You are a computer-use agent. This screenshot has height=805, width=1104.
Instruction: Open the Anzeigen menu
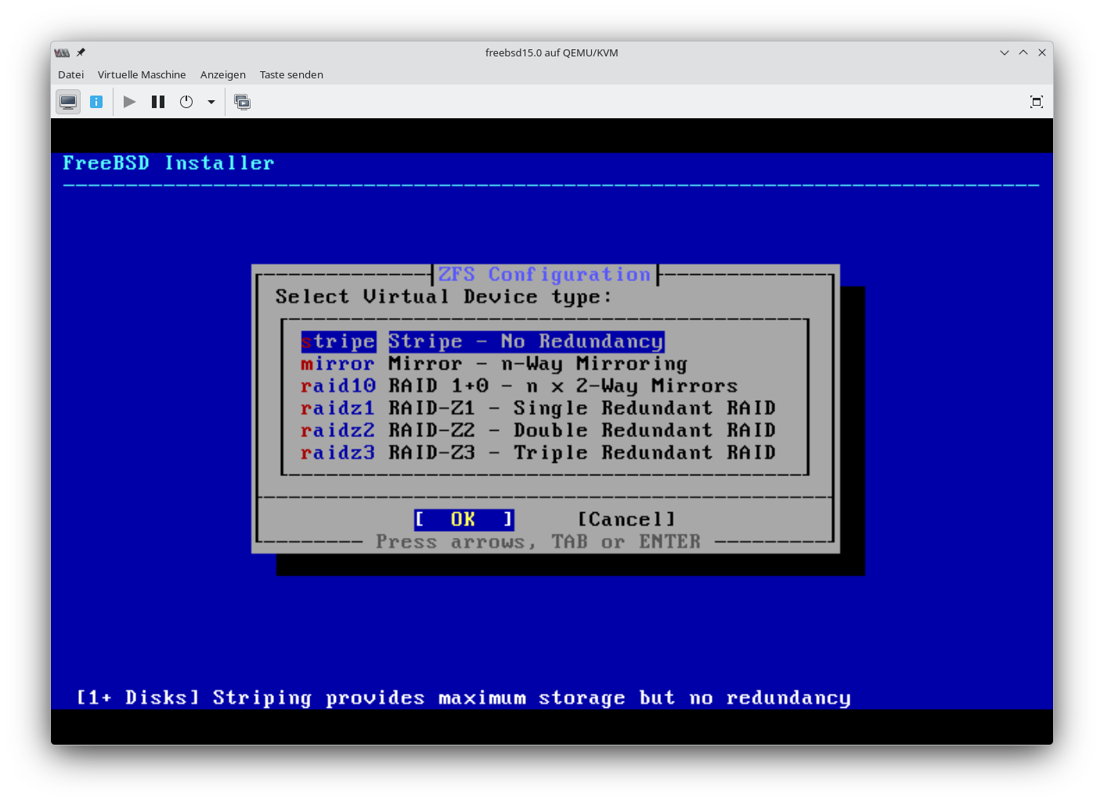tap(223, 74)
